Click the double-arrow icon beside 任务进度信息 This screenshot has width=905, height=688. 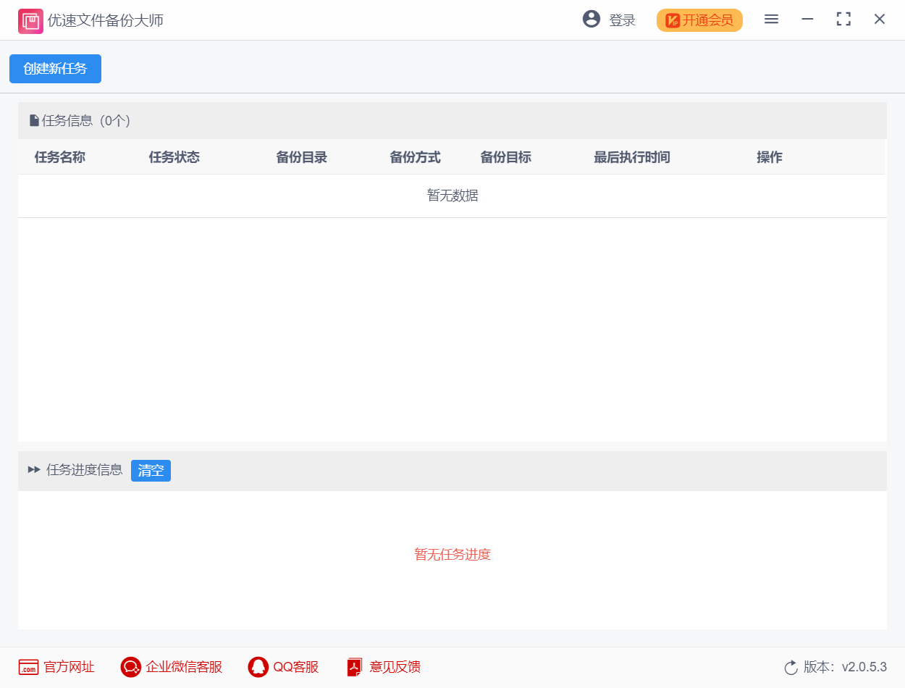pos(34,470)
